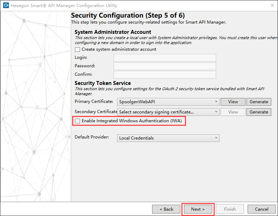
Task: Toggle Enable Integrated Windows Authentication checkbox
Action: click(77, 121)
